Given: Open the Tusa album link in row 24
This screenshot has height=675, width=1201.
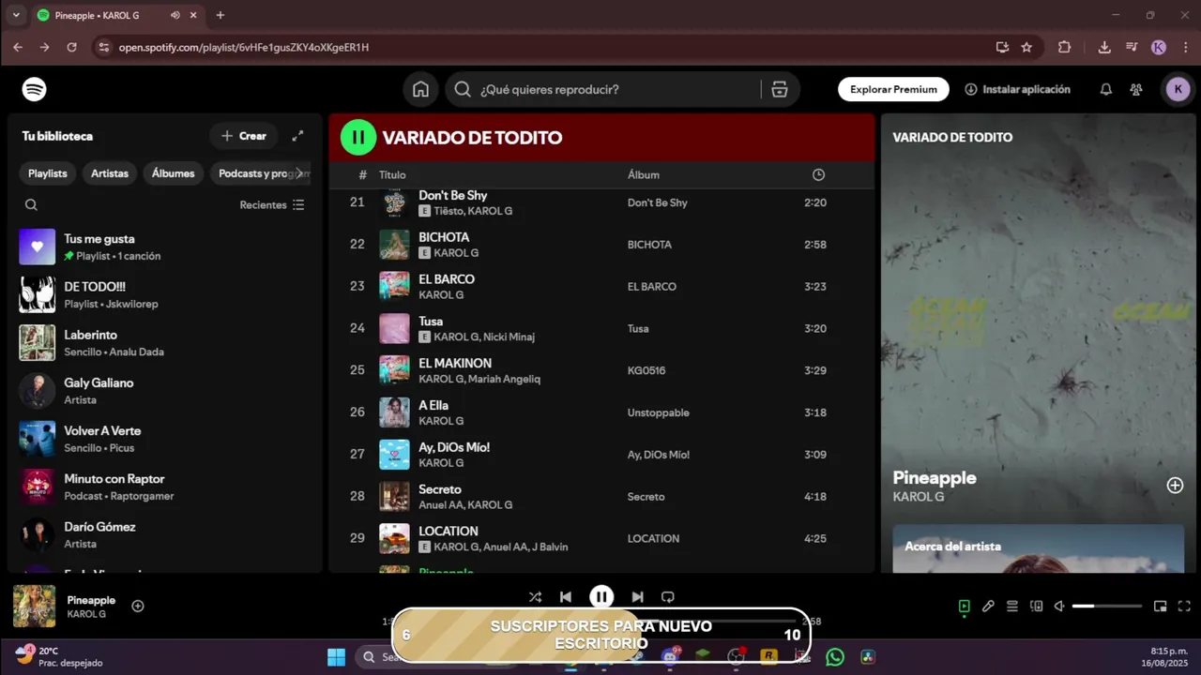Looking at the screenshot, I should (x=638, y=328).
